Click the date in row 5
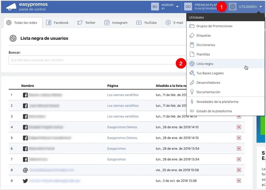Viewport: 266px width, 190px height. (x=177, y=138)
